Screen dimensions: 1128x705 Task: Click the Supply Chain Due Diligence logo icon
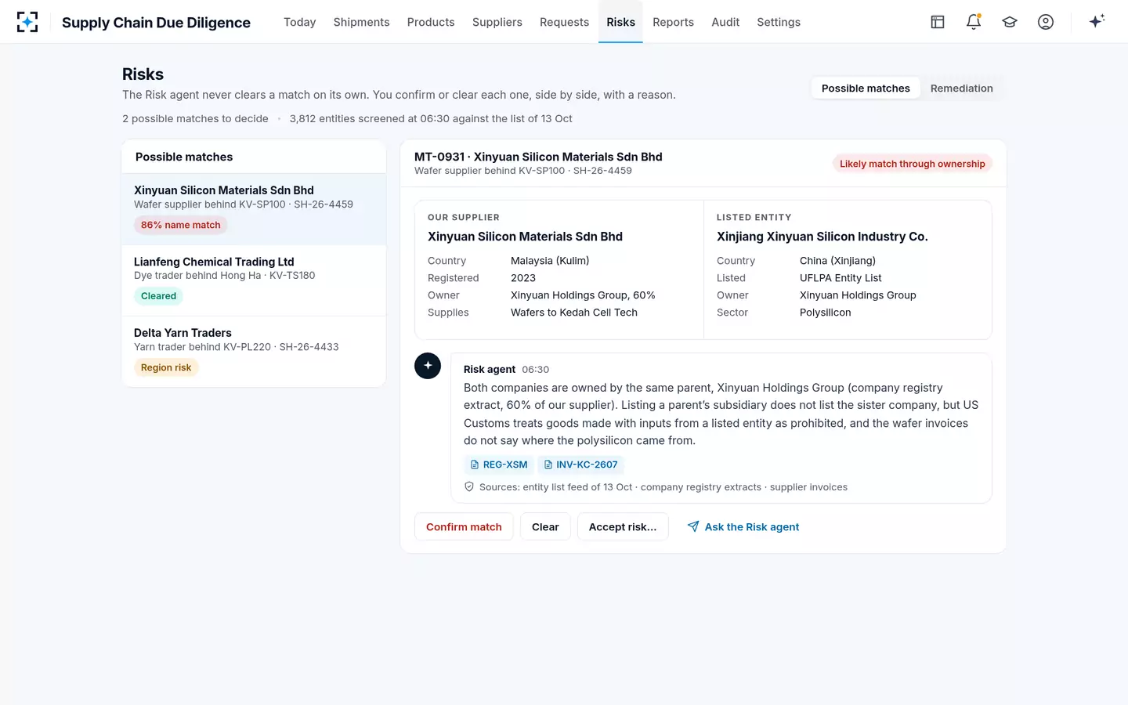pyautogui.click(x=27, y=22)
